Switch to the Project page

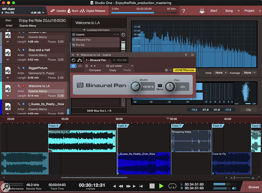coord(249,11)
